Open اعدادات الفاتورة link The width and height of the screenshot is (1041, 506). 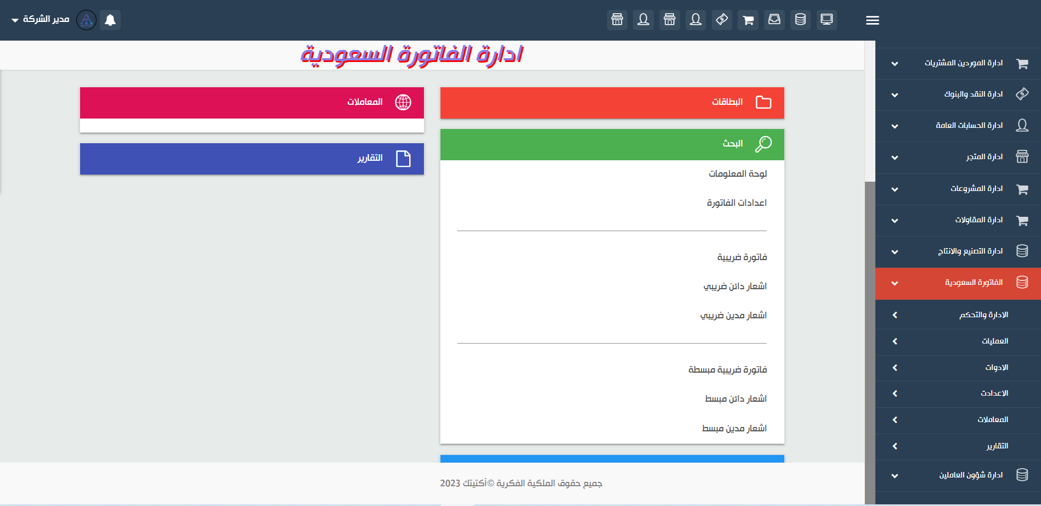[737, 203]
